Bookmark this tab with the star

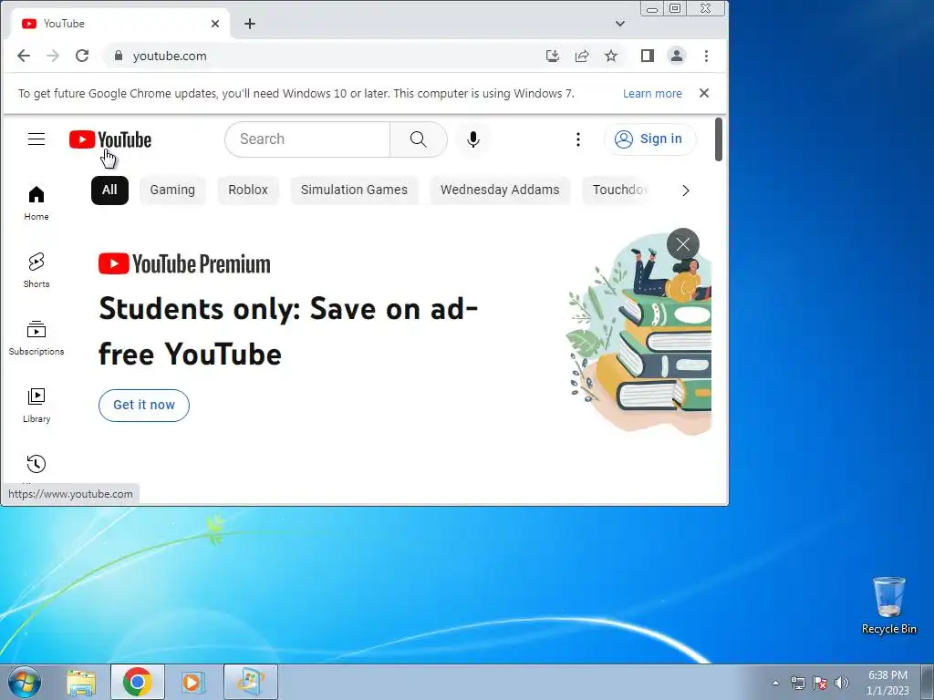(x=611, y=56)
